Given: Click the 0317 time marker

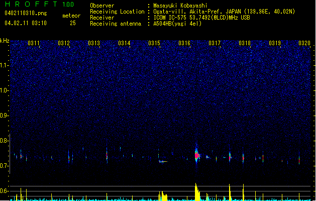Looking at the screenshot, I should coord(215,43).
